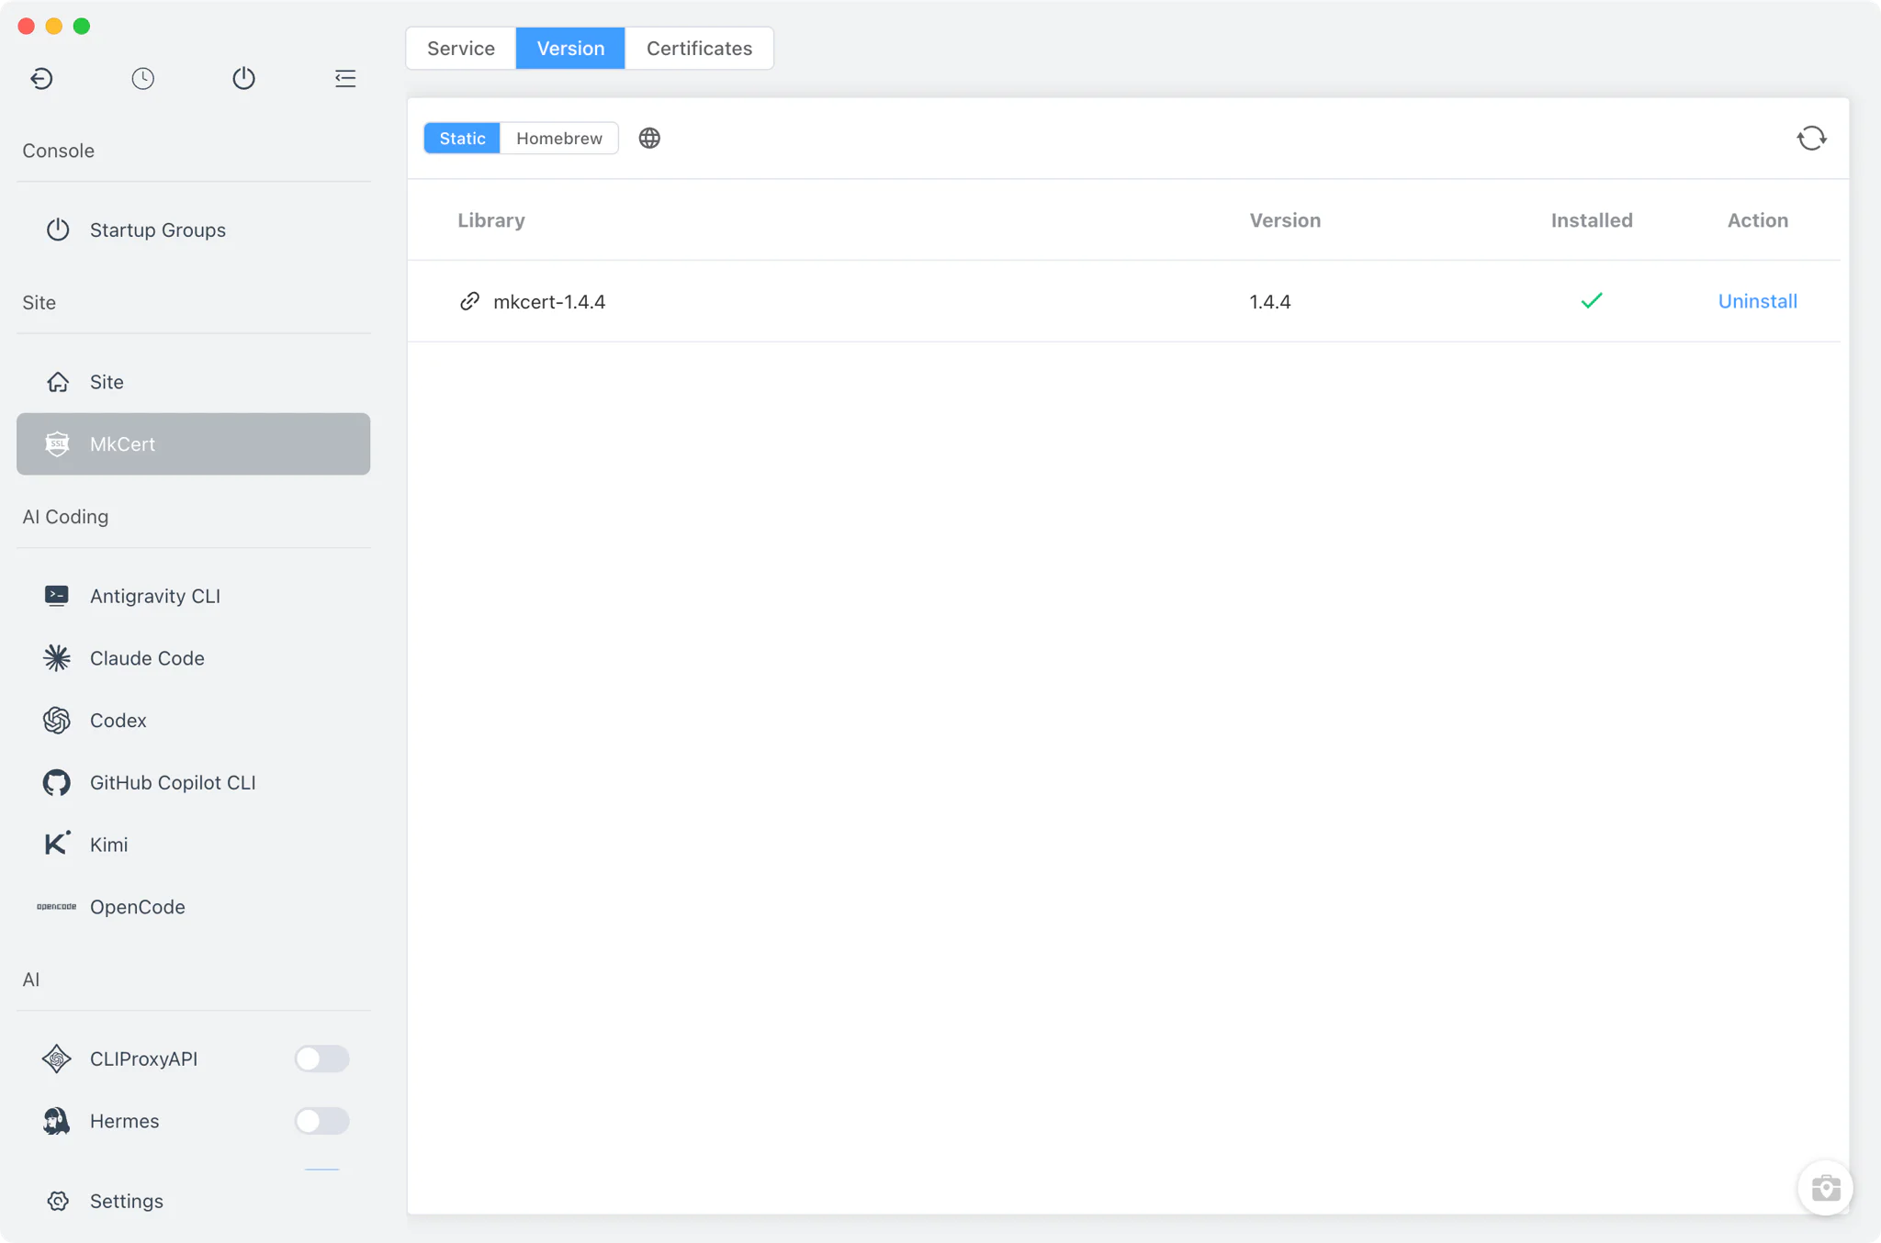Click the Installed column header
The image size is (1881, 1243).
1592,220
